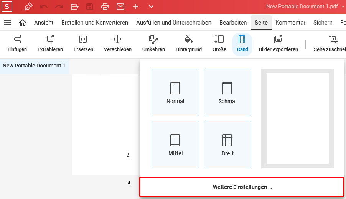The height and width of the screenshot is (199, 346).
Task: Choose Schmal margin preset
Action: [x=227, y=92]
